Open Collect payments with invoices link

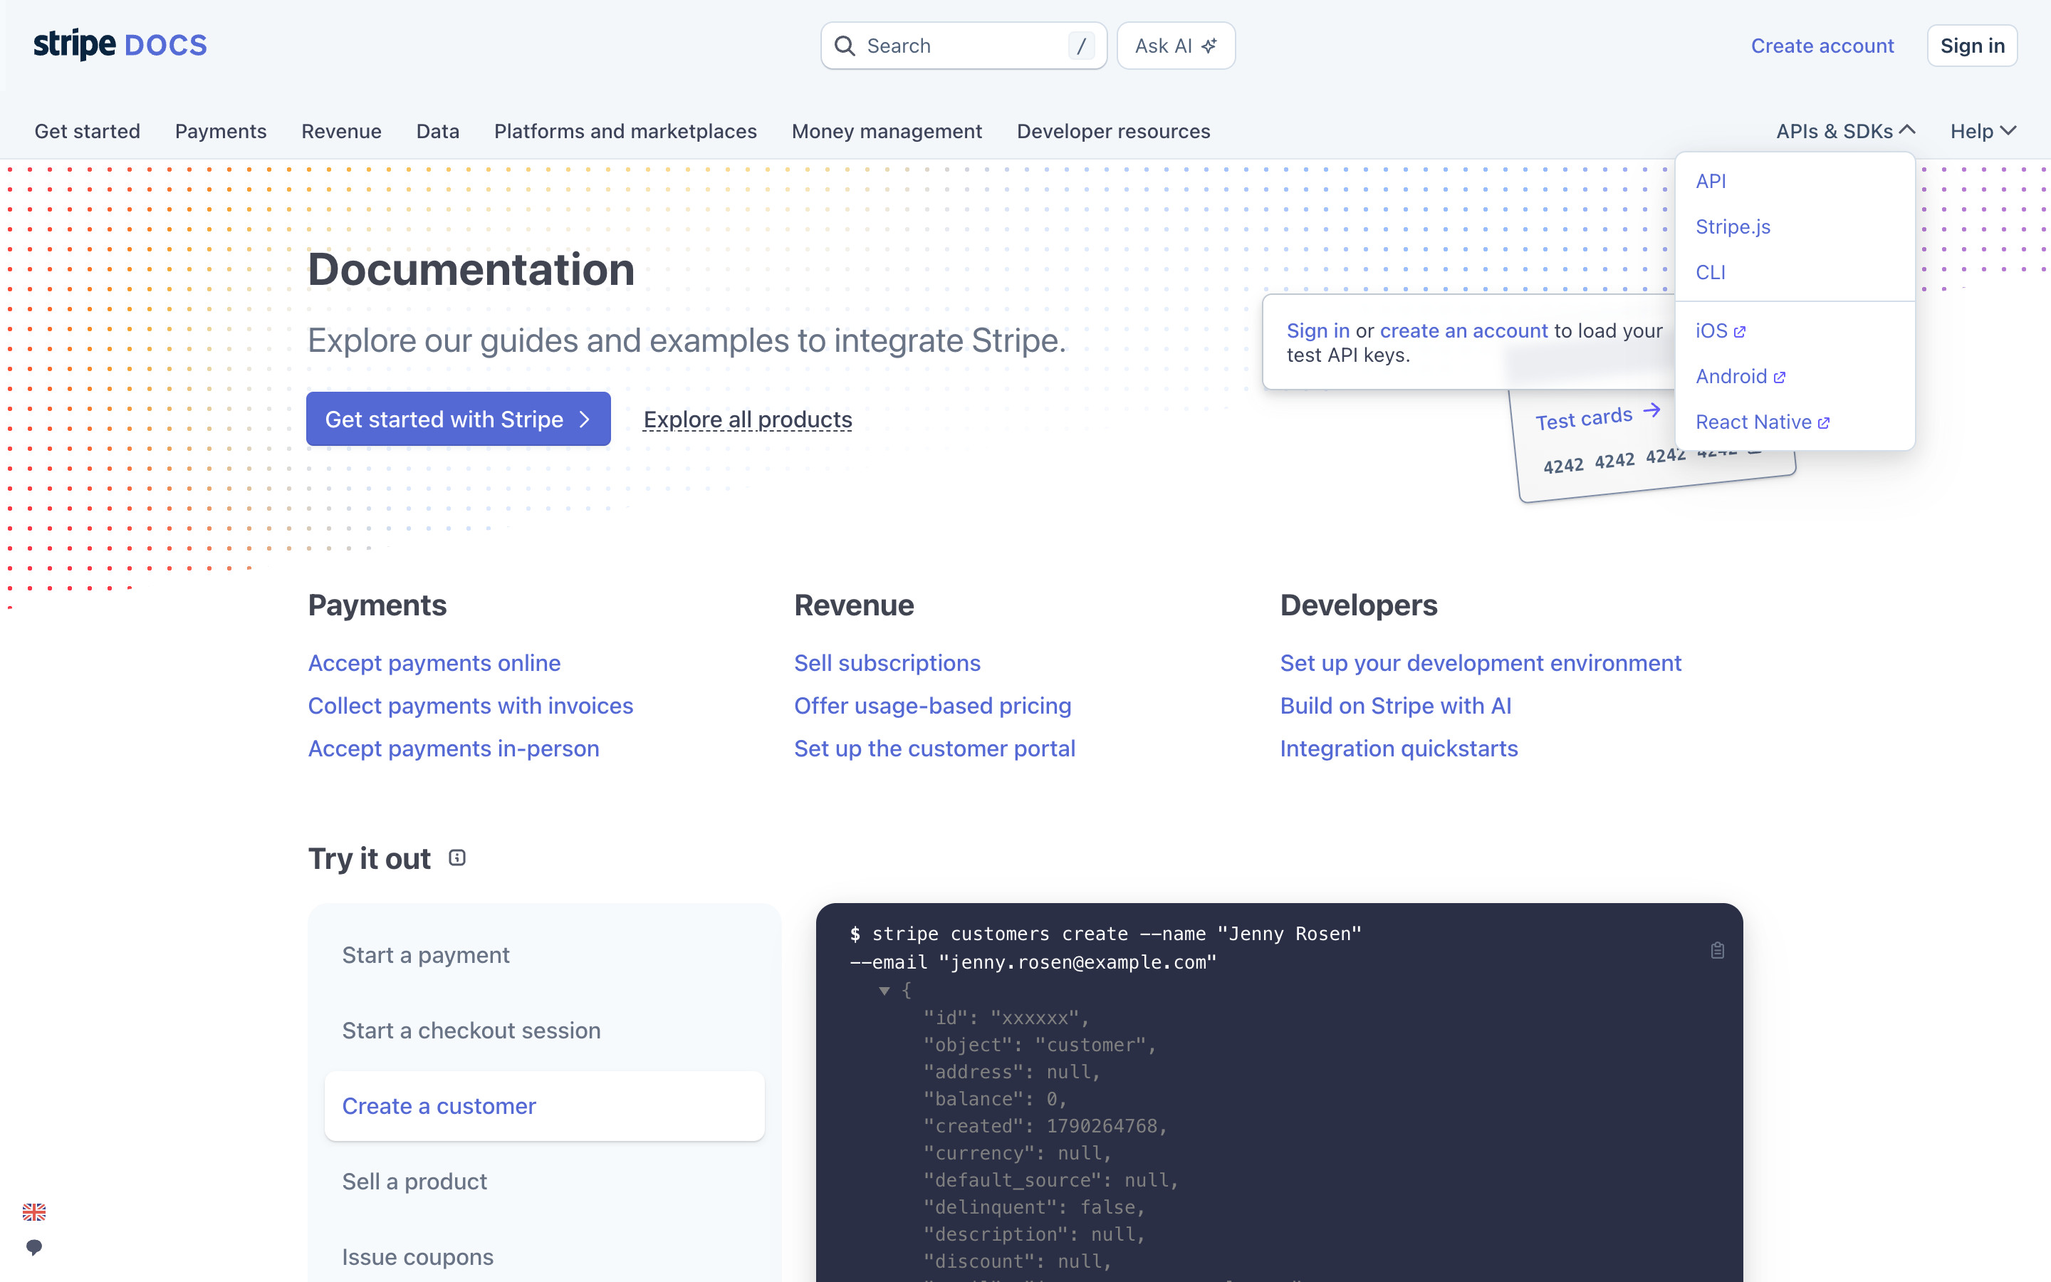pyautogui.click(x=470, y=705)
